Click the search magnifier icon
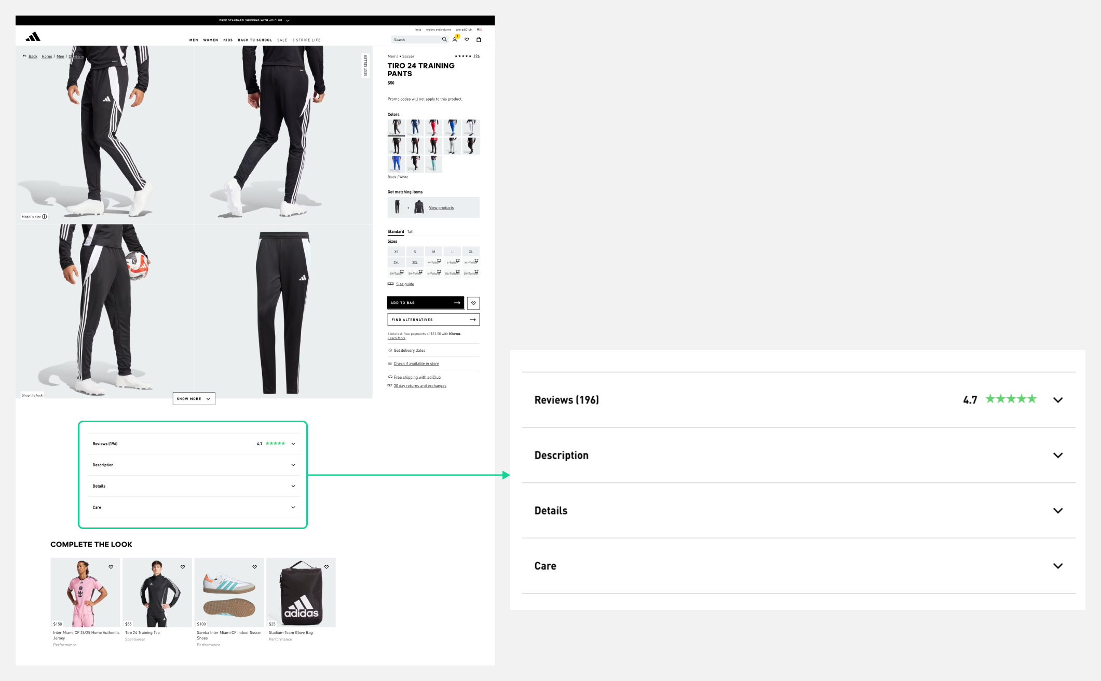1101x681 pixels. click(444, 39)
